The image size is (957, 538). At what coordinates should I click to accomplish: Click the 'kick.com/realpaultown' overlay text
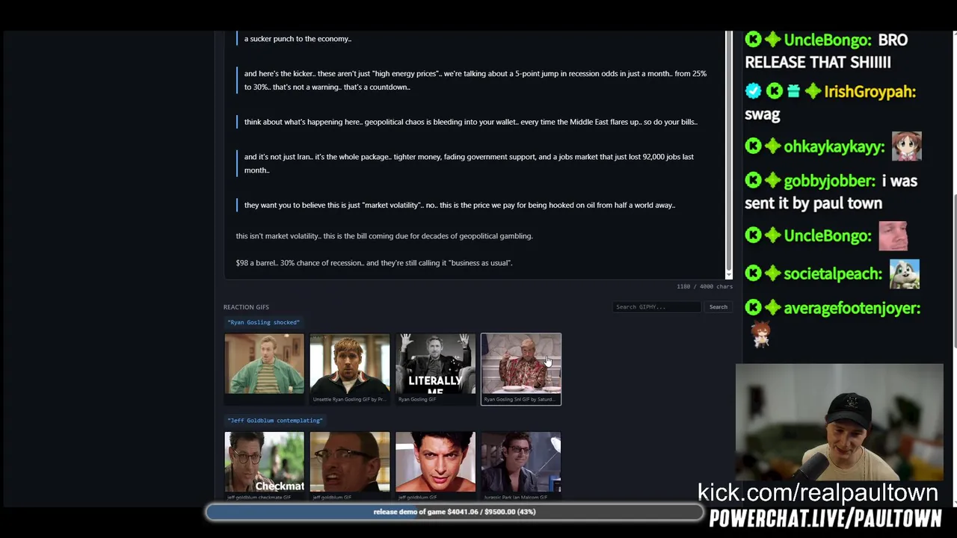pyautogui.click(x=818, y=492)
